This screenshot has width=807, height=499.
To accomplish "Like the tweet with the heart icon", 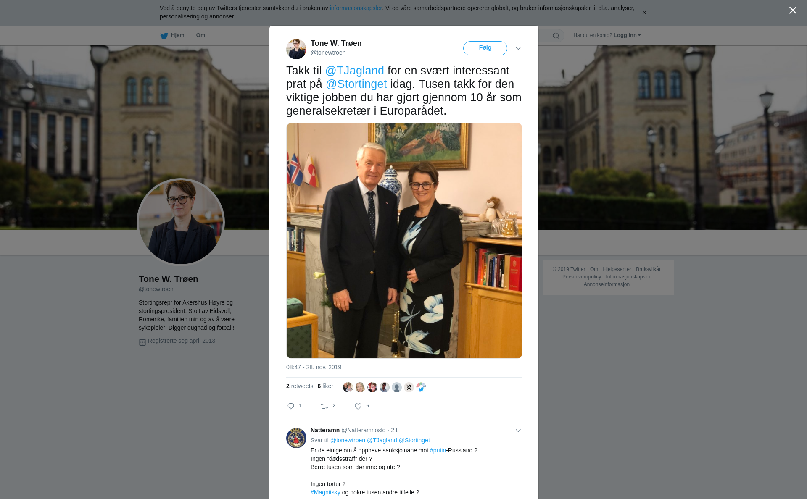I will click(358, 406).
